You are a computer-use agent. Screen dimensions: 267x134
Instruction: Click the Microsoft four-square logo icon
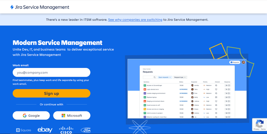coord(63,116)
